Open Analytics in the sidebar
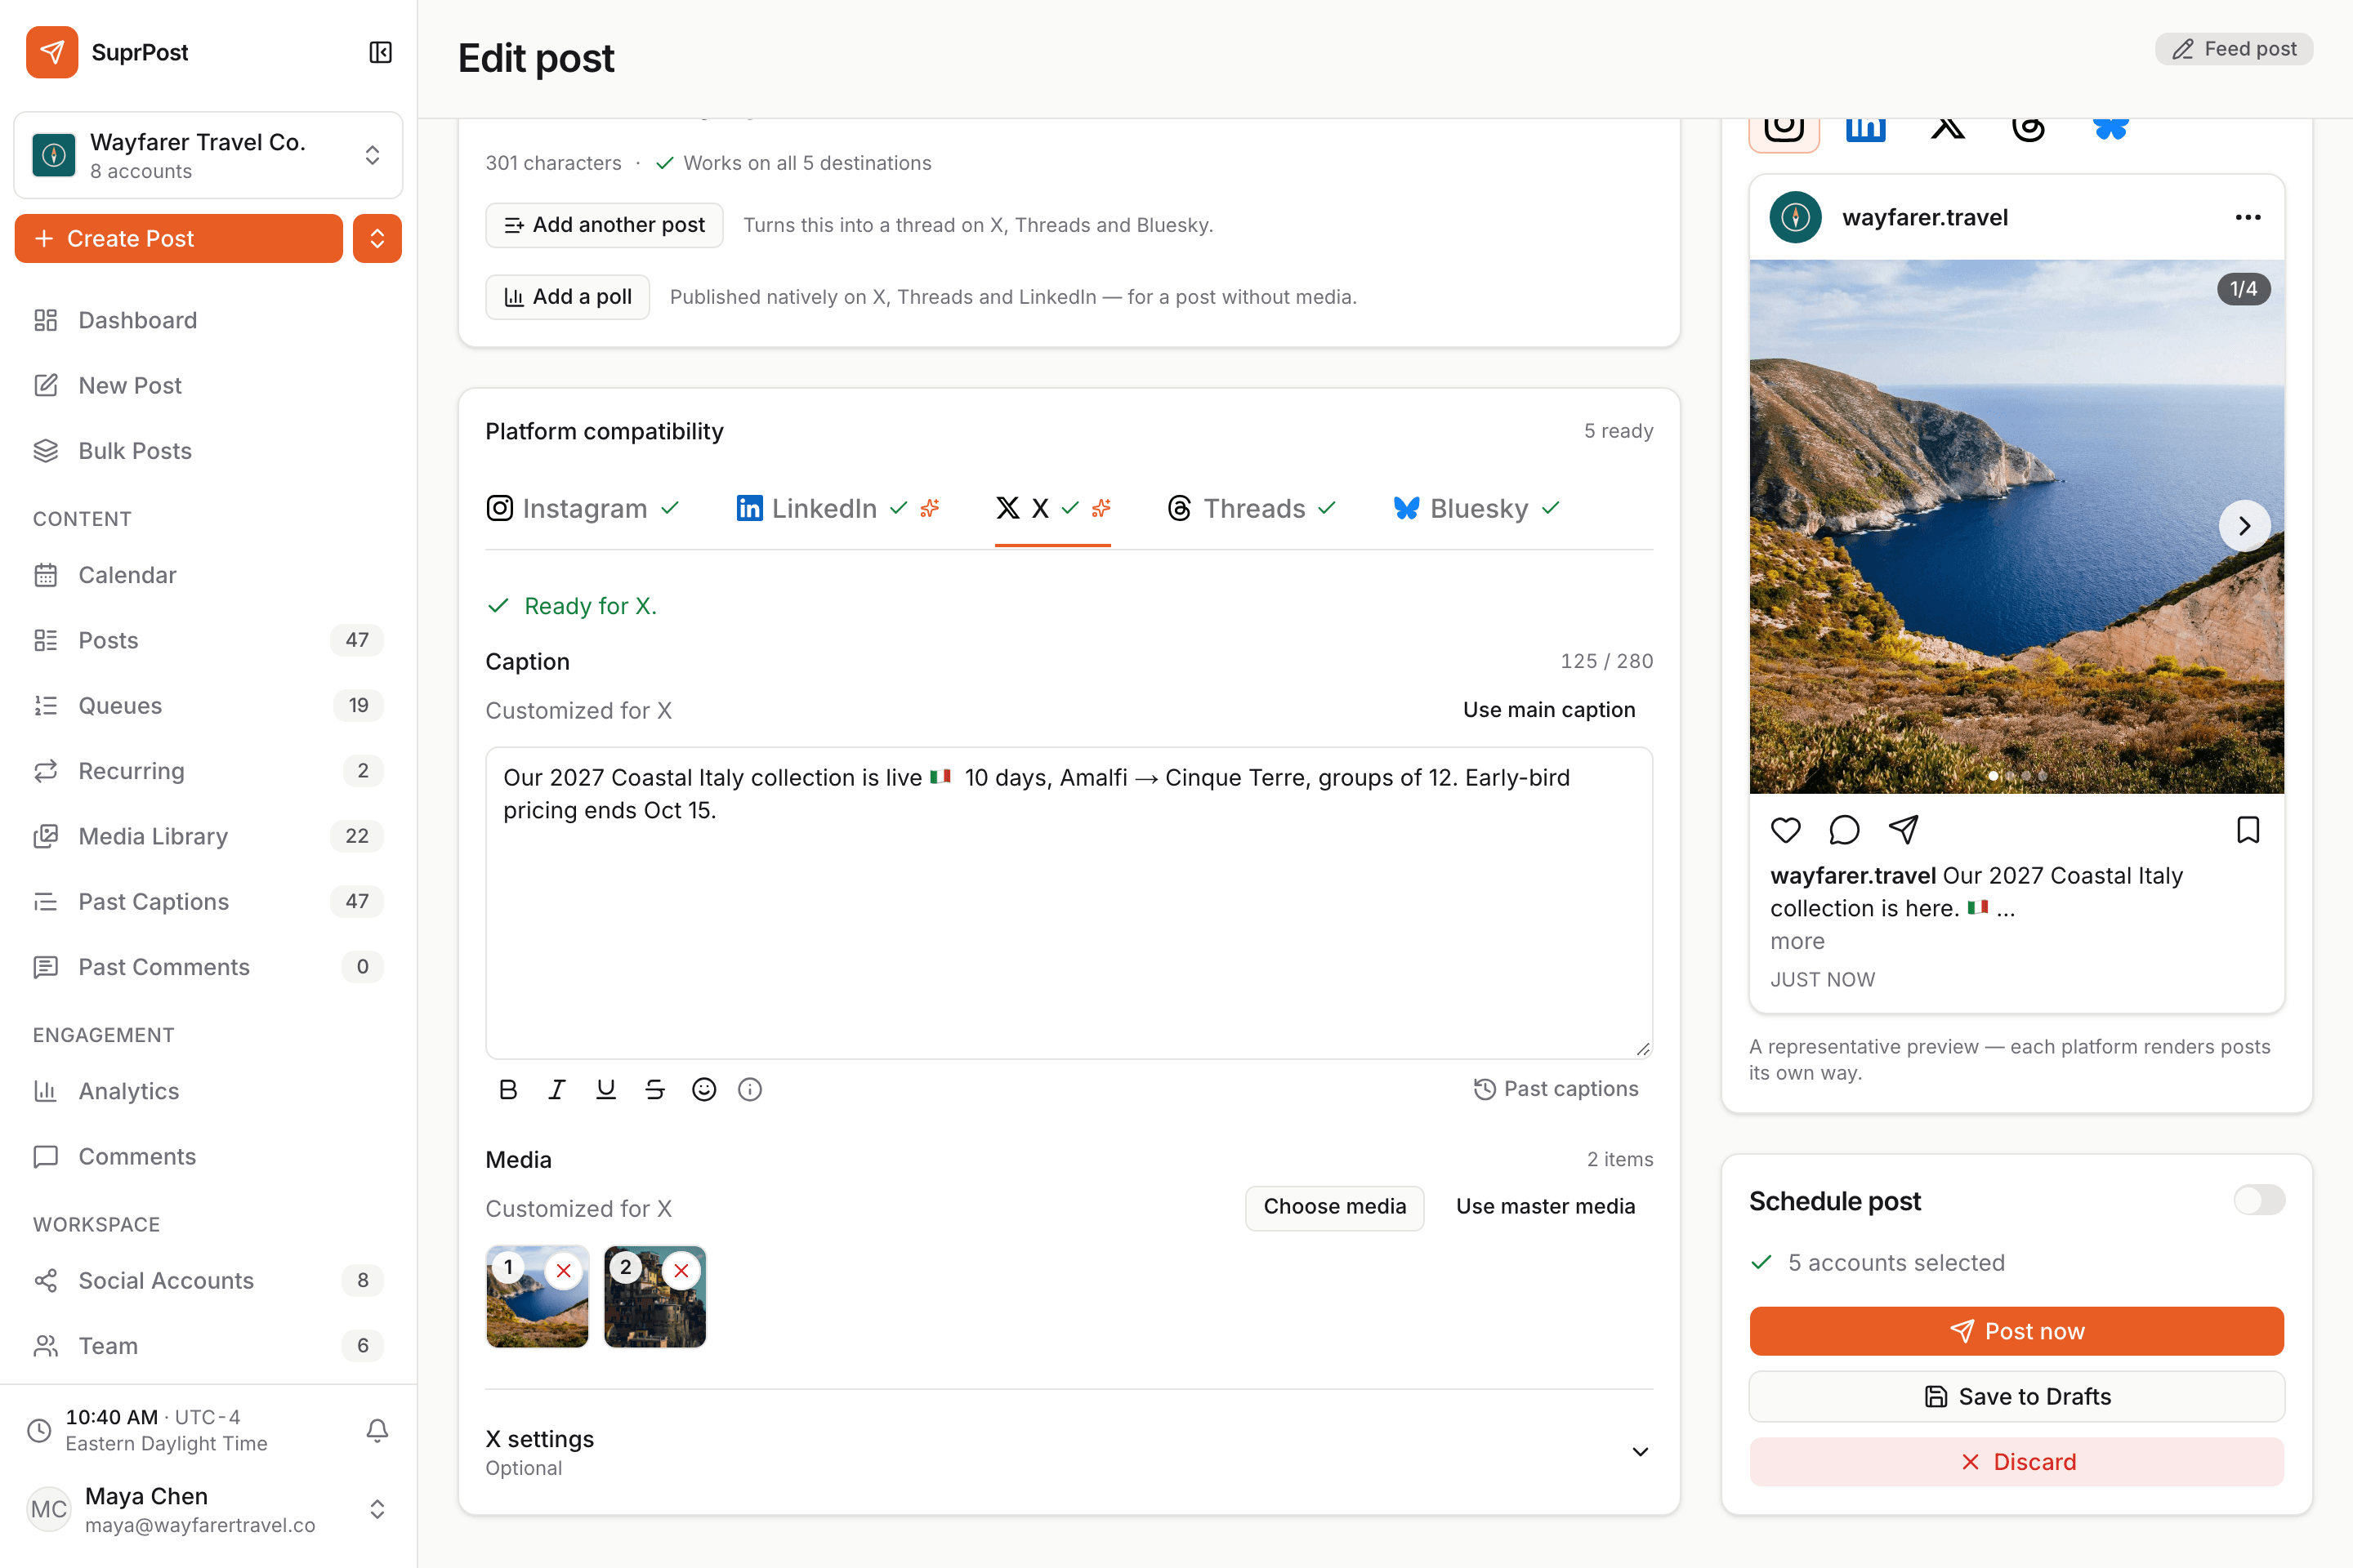2353x1568 pixels. 208,1091
